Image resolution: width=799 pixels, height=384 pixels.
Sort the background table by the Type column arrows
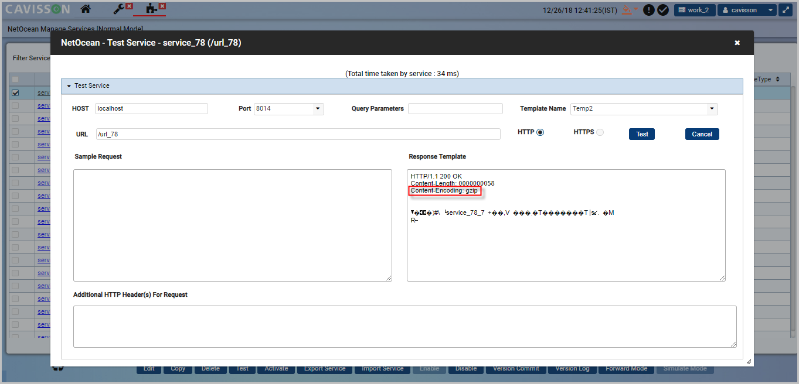(x=777, y=79)
